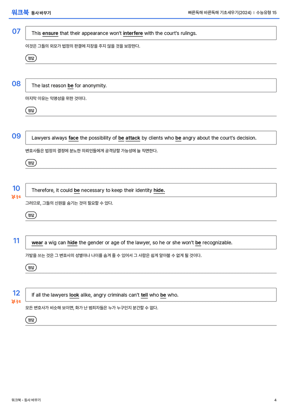This screenshot has width=288, height=408.
Task: Click the 정답 badge under question 11
Action: coord(31,267)
